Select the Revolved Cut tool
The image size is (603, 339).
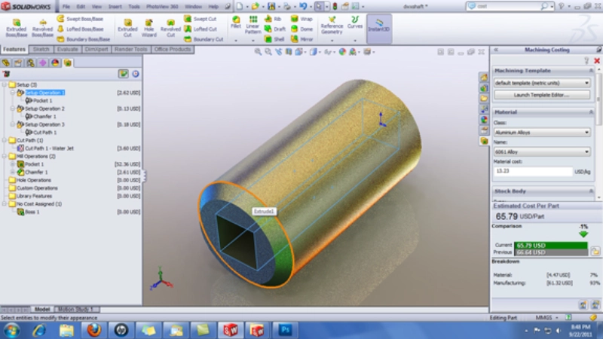[170, 25]
